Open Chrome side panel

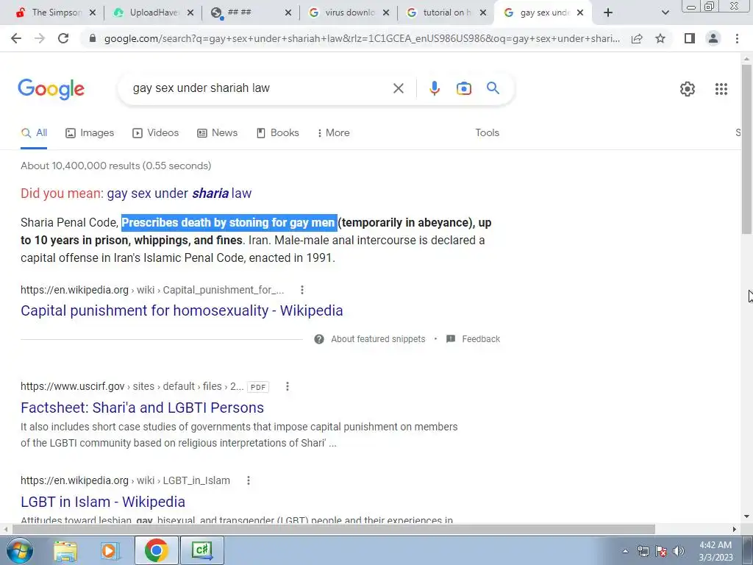click(x=690, y=38)
